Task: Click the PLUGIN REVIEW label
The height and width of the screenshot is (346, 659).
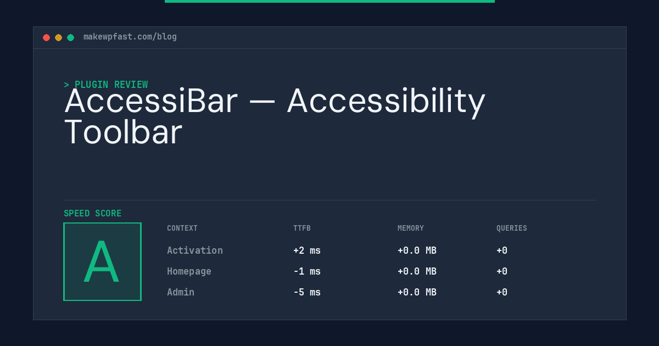Action: [106, 85]
